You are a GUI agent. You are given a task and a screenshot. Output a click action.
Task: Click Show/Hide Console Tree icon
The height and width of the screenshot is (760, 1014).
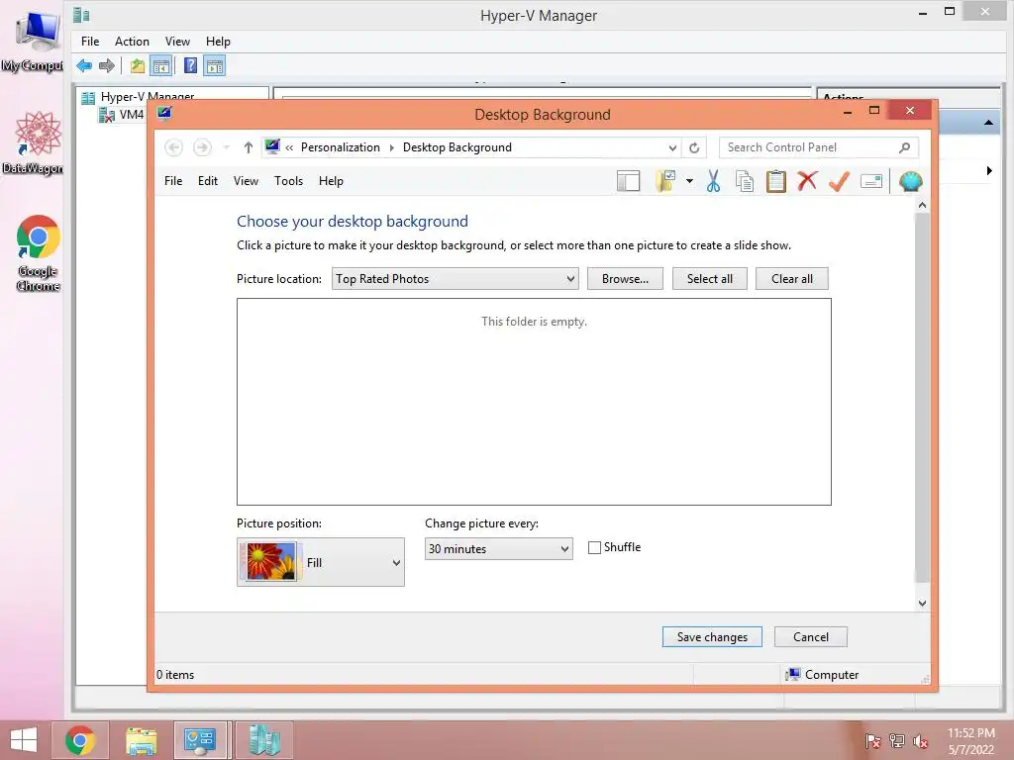[160, 65]
